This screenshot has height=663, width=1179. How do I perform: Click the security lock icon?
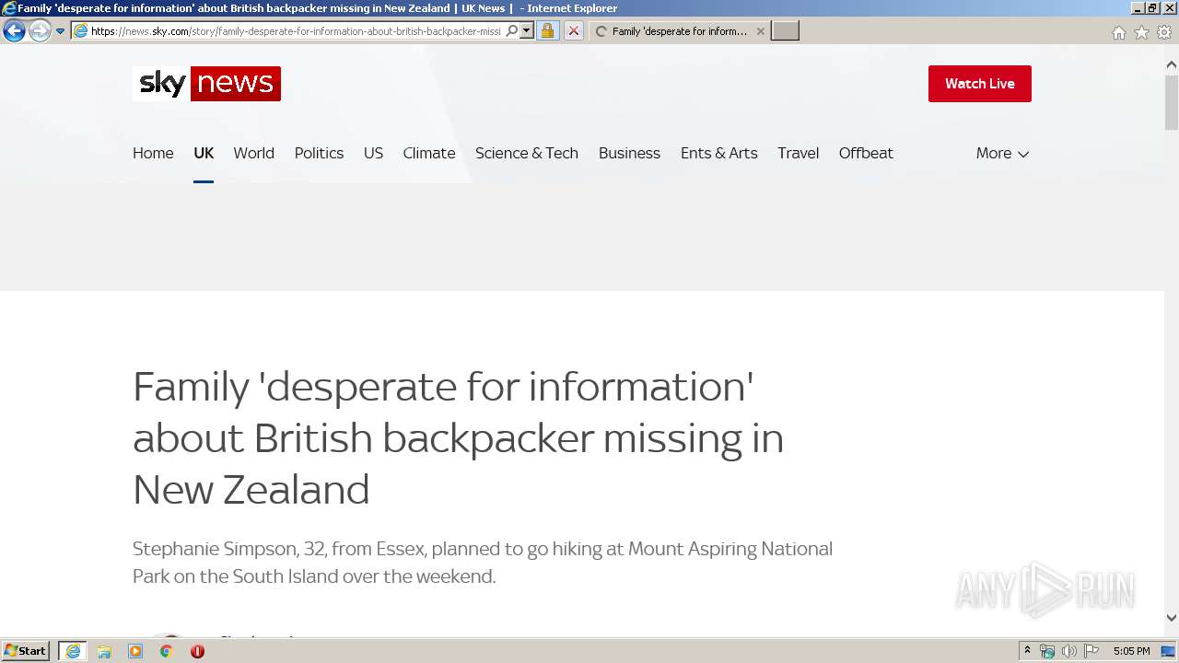(547, 31)
